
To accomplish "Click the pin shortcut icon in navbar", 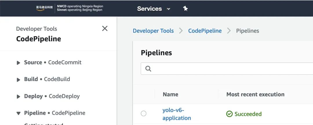I will tap(185, 9).
